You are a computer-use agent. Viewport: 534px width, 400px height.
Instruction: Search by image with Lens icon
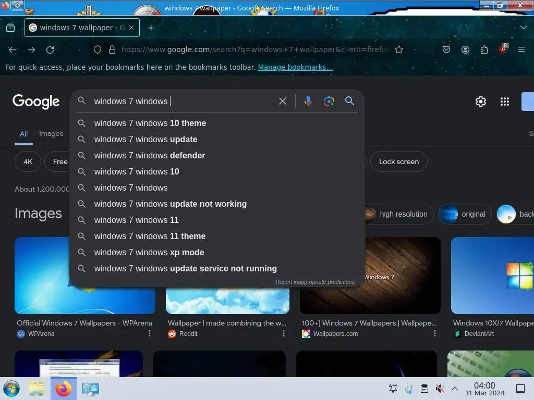(329, 101)
